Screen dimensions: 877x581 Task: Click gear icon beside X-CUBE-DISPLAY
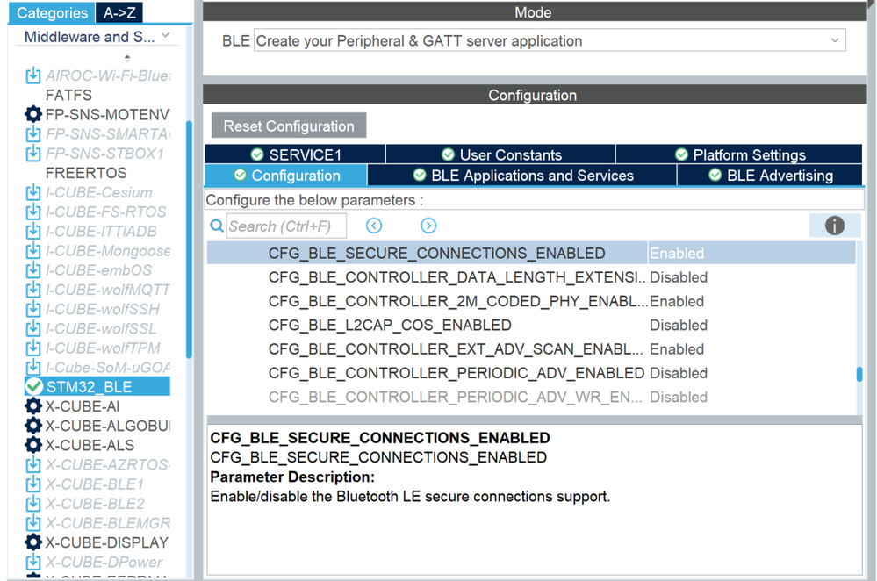click(33, 542)
